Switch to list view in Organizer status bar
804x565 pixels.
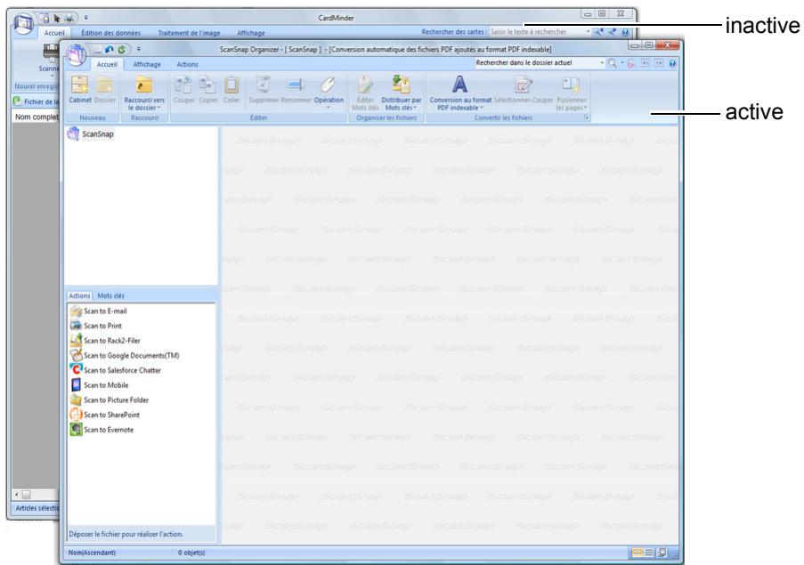(x=649, y=553)
